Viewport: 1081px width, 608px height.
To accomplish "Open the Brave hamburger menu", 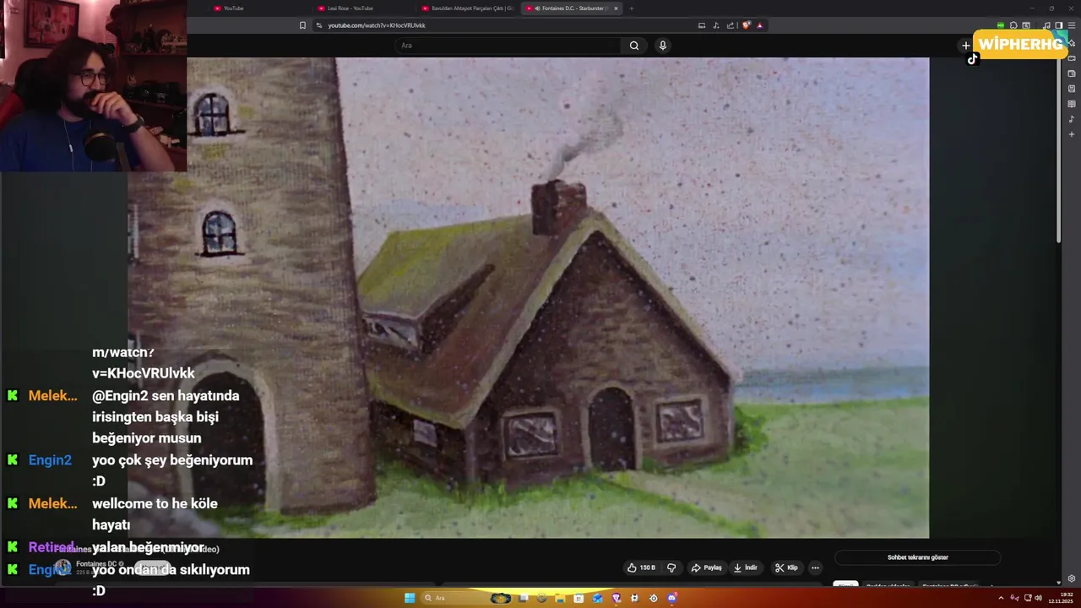I will point(1072,25).
